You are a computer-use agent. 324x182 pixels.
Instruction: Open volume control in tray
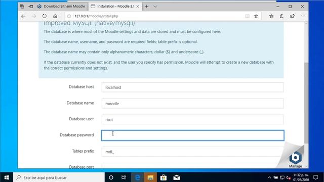pos(289,177)
